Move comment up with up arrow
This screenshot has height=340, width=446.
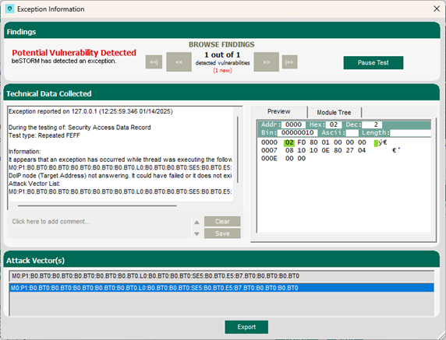pyautogui.click(x=196, y=223)
